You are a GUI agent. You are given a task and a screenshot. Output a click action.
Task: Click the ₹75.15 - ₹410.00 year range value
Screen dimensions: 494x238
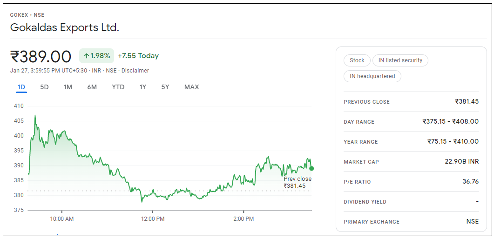pyautogui.click(x=453, y=141)
